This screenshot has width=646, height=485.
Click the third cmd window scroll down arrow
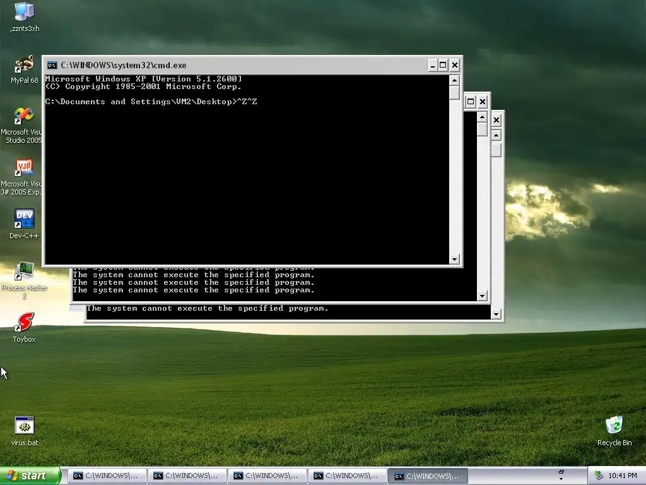coord(496,314)
